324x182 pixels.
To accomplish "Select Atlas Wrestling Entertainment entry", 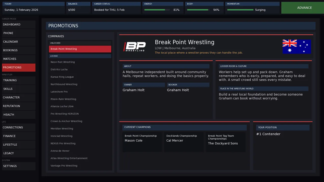I will coord(80,158).
